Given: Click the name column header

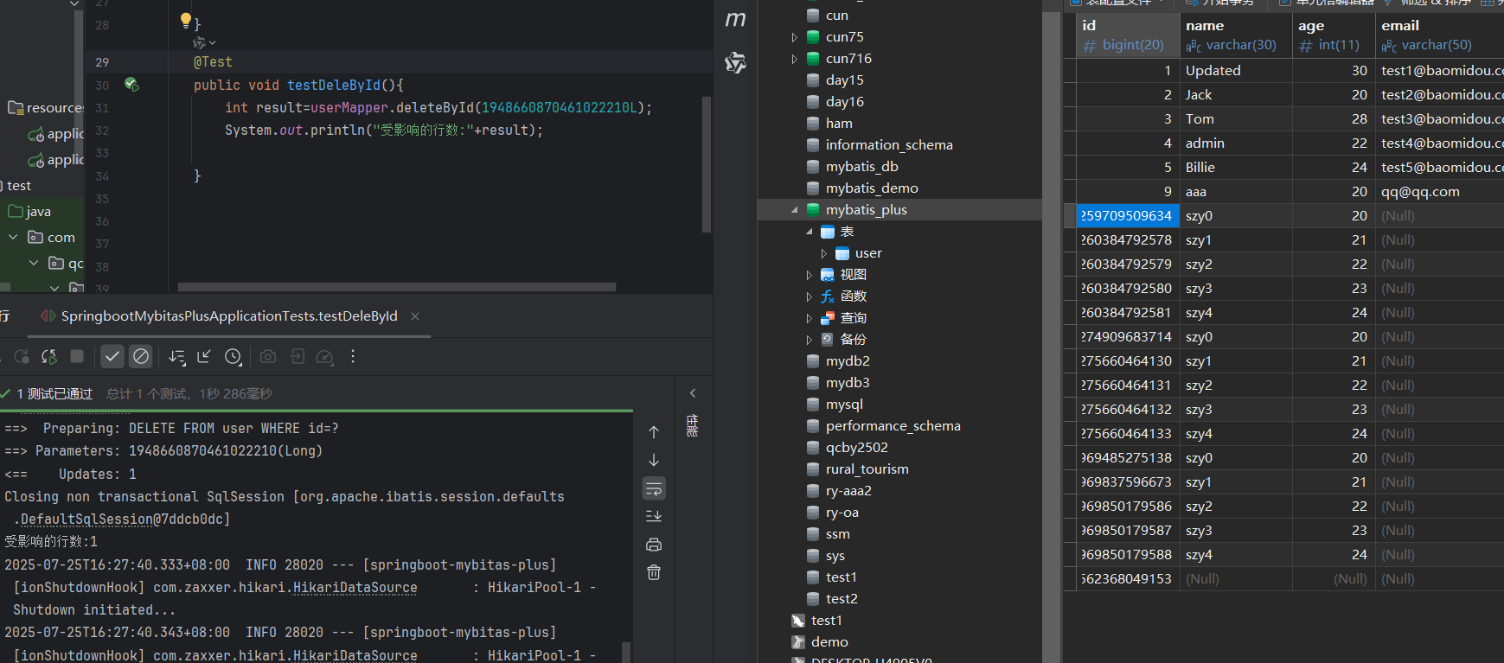Looking at the screenshot, I should pyautogui.click(x=1236, y=35).
